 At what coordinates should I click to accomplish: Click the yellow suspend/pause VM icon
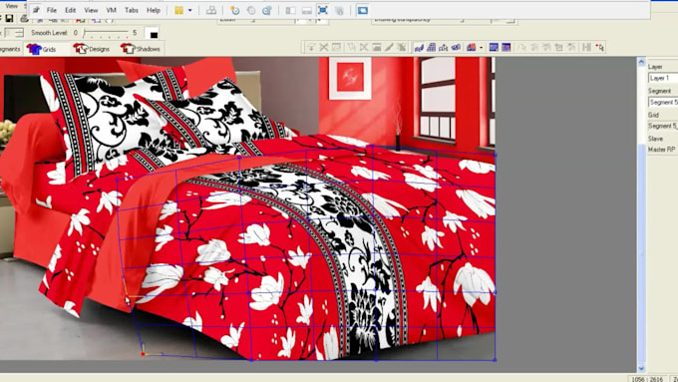click(178, 10)
